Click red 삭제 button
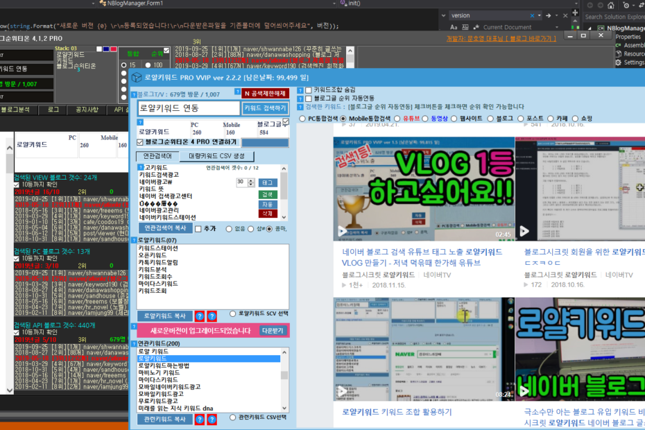Screen dimensions: 645x430 [268, 214]
